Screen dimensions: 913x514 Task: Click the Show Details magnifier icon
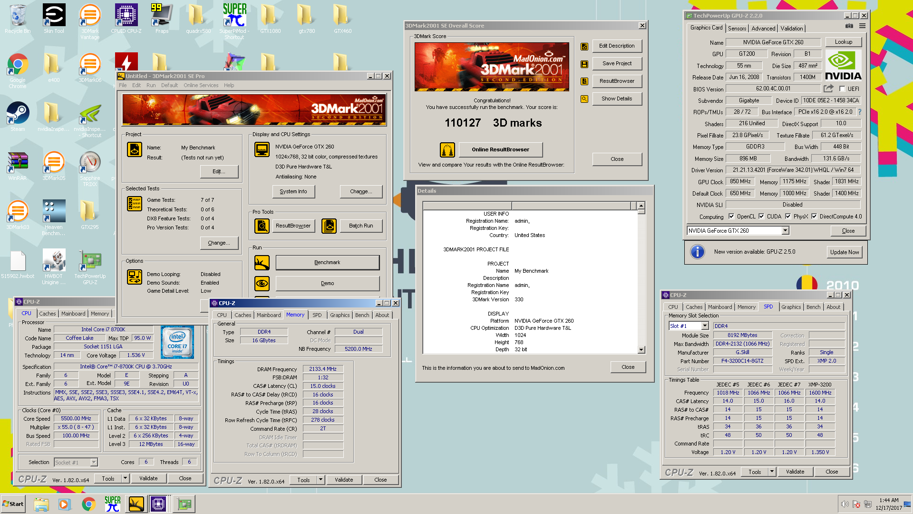tap(584, 99)
